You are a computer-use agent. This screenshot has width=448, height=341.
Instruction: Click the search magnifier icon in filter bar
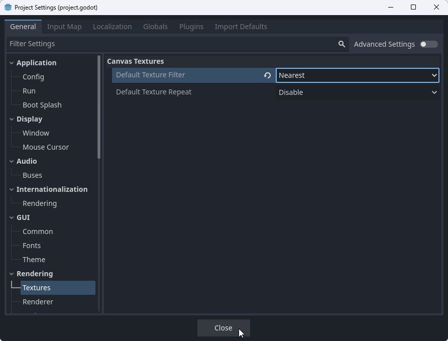coord(342,44)
